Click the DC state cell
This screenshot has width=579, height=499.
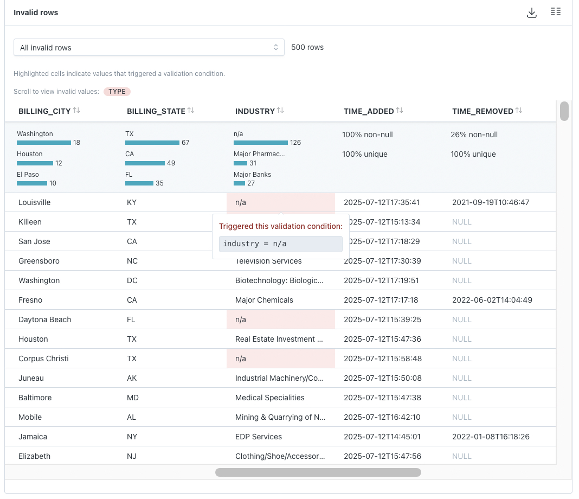tap(132, 281)
